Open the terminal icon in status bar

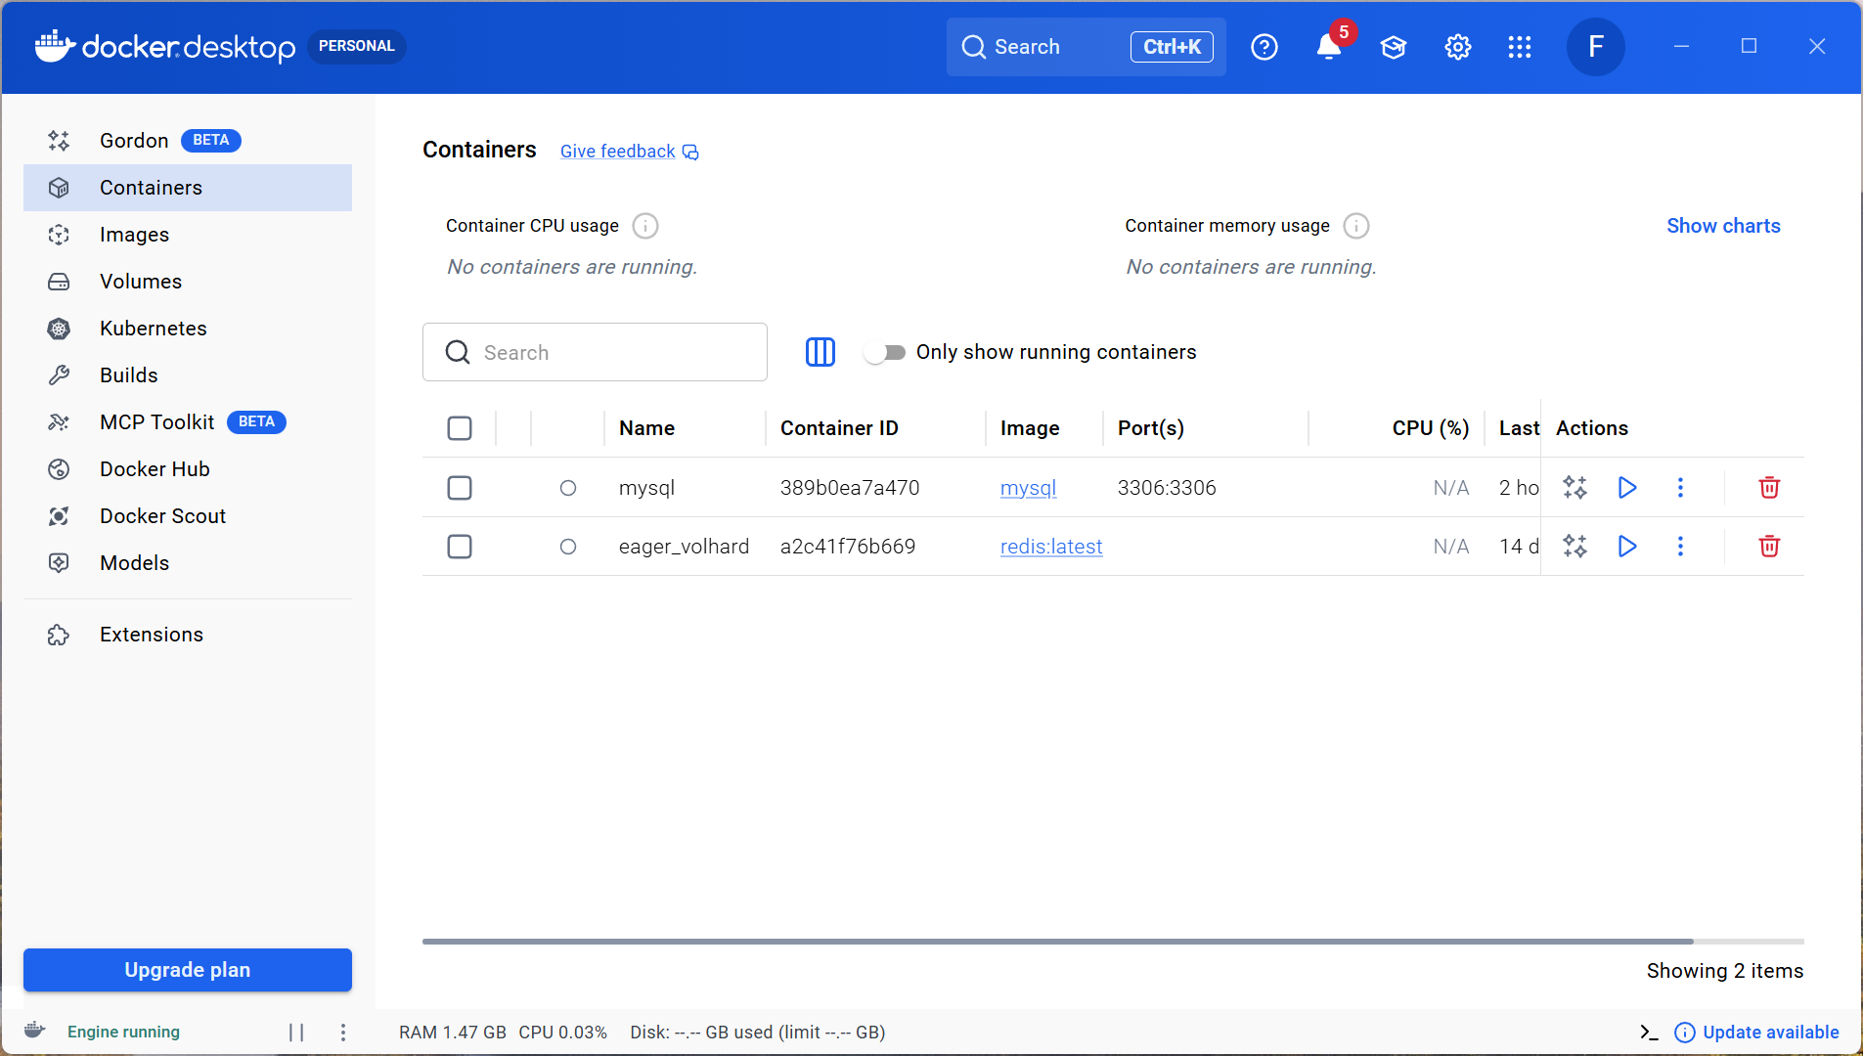click(x=1649, y=1033)
